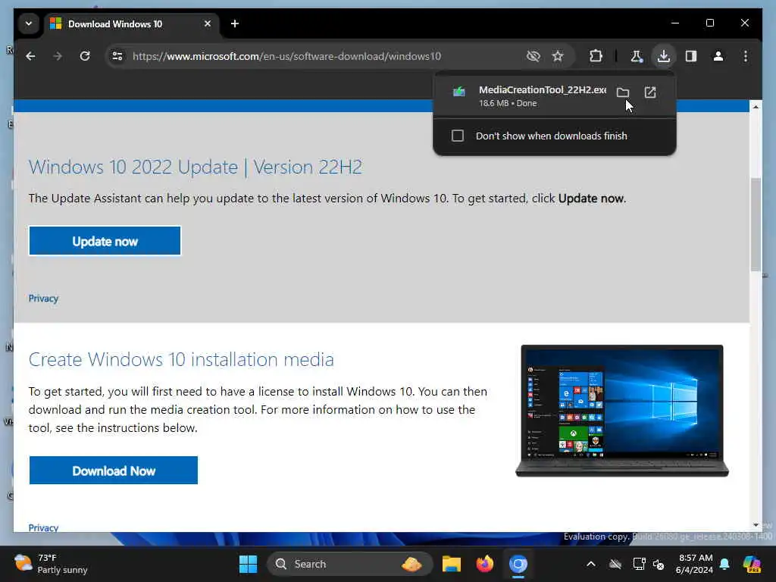This screenshot has height=582, width=776.
Task: Click the OneDrive cloud tray icon
Action: 615,564
